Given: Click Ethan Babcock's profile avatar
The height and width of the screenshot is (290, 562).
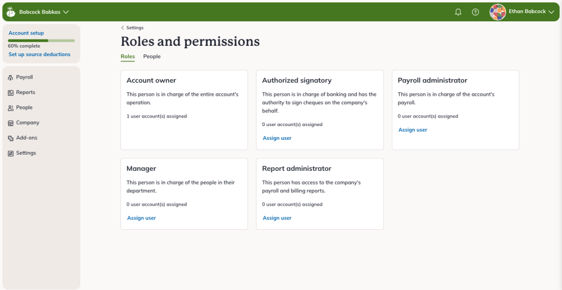Looking at the screenshot, I should pyautogui.click(x=498, y=12).
